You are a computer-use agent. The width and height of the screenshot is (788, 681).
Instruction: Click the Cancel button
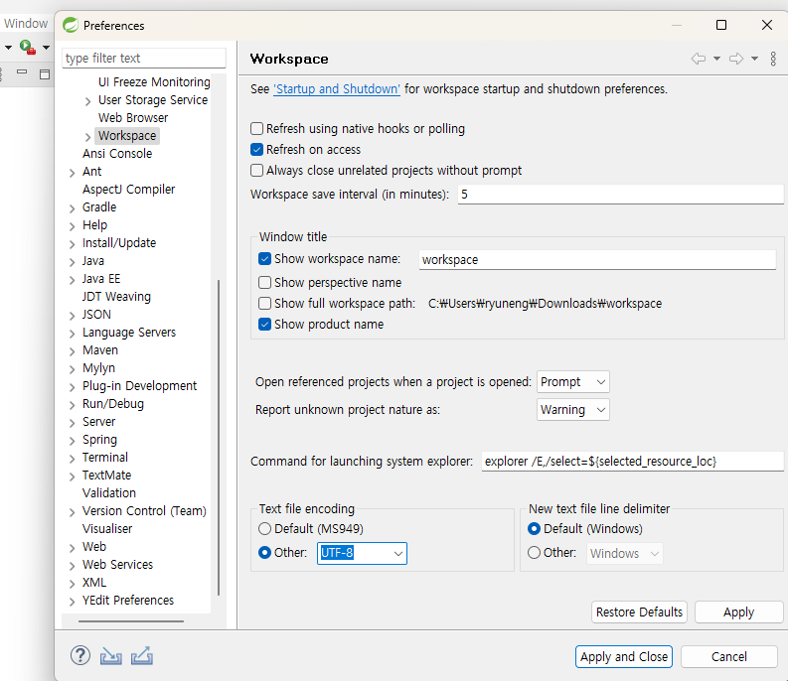728,656
